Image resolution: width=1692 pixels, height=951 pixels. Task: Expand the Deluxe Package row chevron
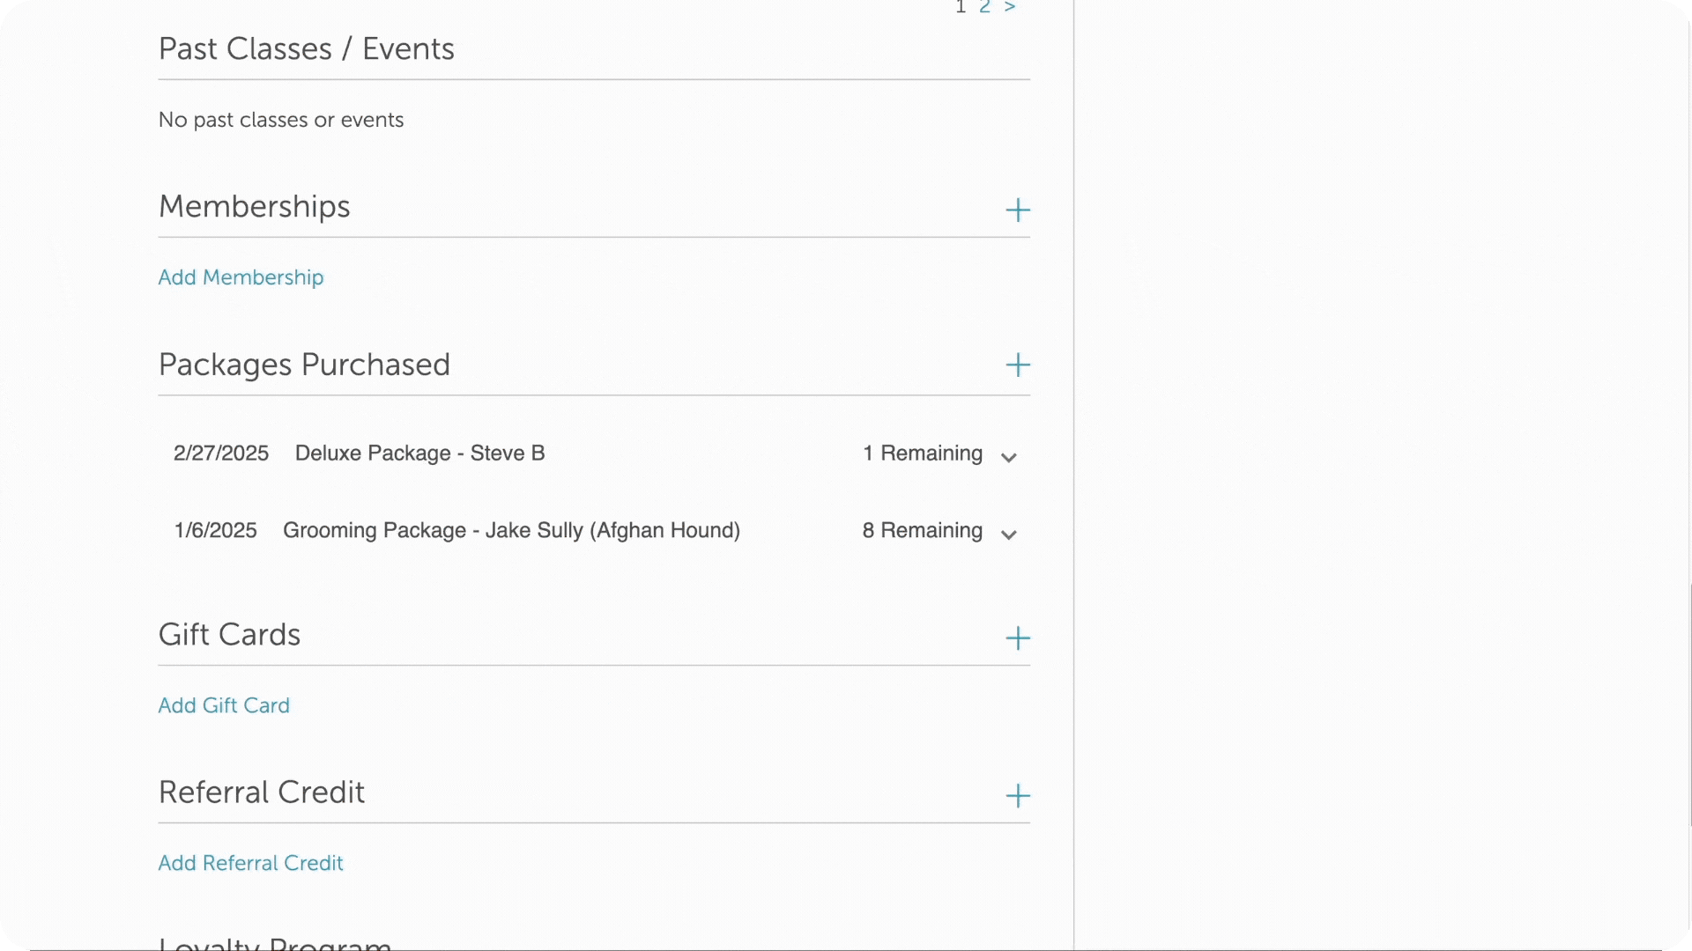pyautogui.click(x=1009, y=457)
